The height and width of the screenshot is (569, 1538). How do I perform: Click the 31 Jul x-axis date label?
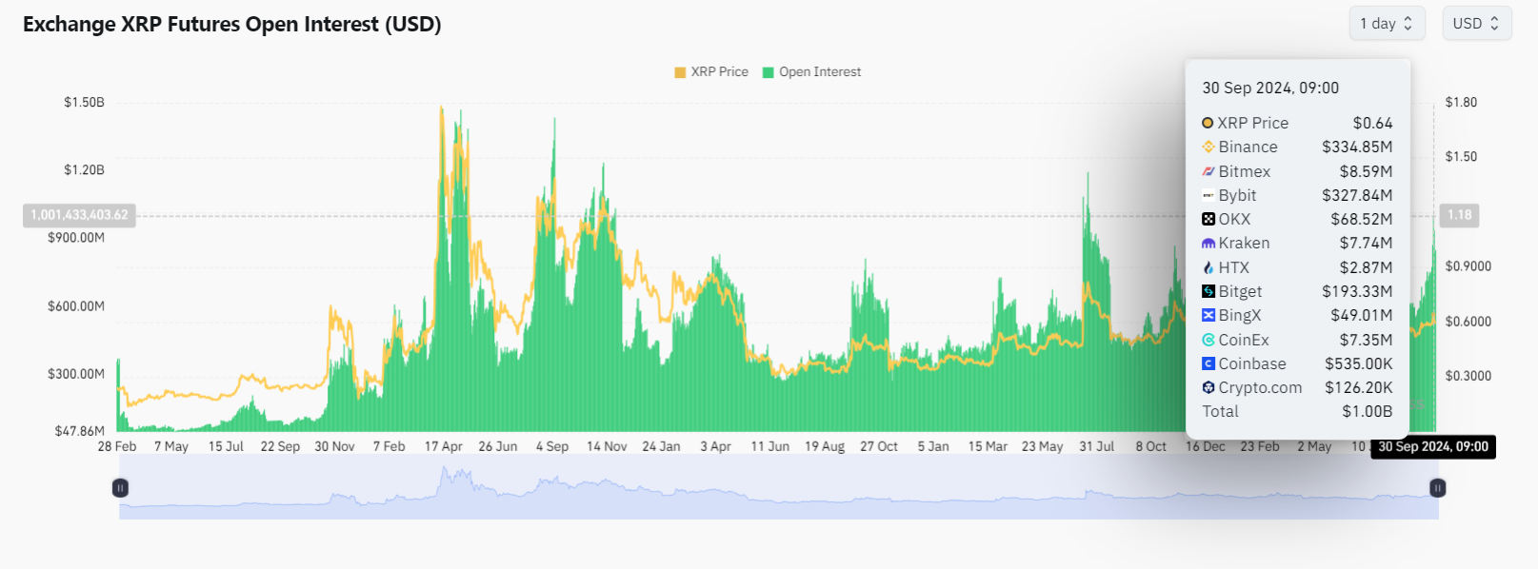(1097, 446)
